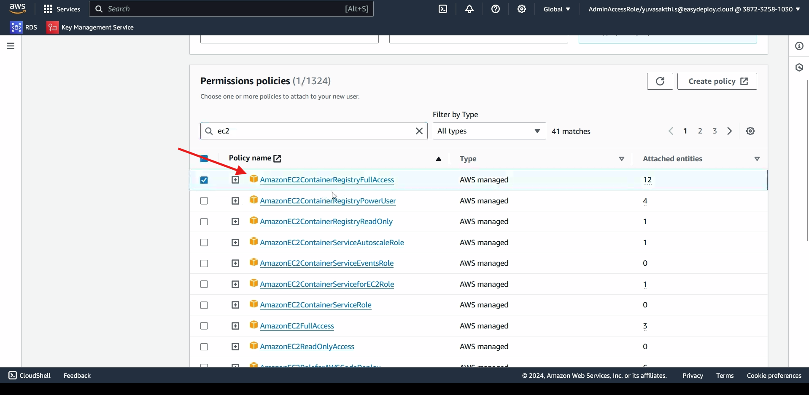Click the help question mark icon

click(496, 9)
